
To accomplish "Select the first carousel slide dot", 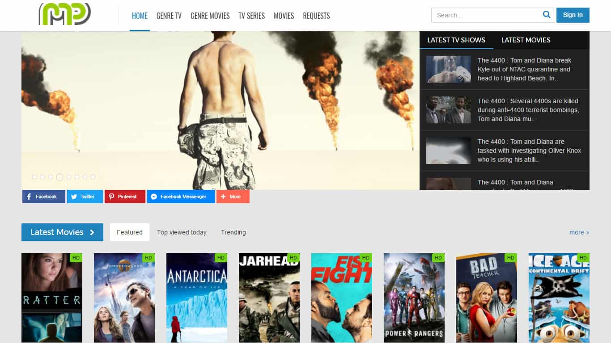I will [x=34, y=177].
